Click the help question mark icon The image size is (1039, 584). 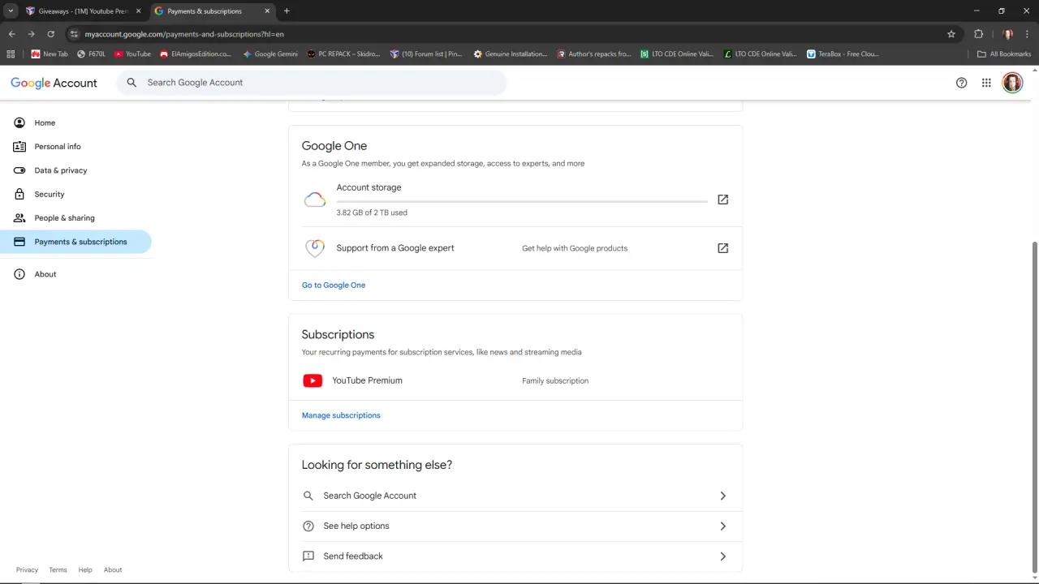point(962,83)
